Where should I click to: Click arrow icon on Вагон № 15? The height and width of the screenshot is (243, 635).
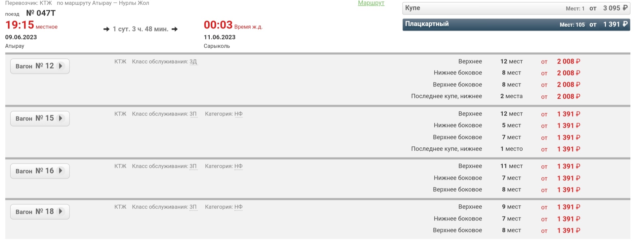tap(61, 118)
